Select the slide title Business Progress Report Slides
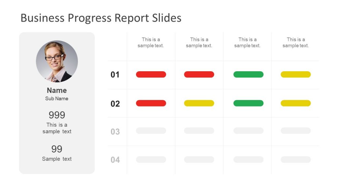Viewport: 338px width, 190px height. pyautogui.click(x=101, y=18)
